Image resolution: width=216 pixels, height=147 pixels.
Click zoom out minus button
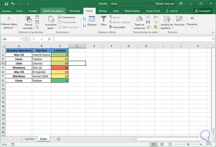tap(176, 144)
